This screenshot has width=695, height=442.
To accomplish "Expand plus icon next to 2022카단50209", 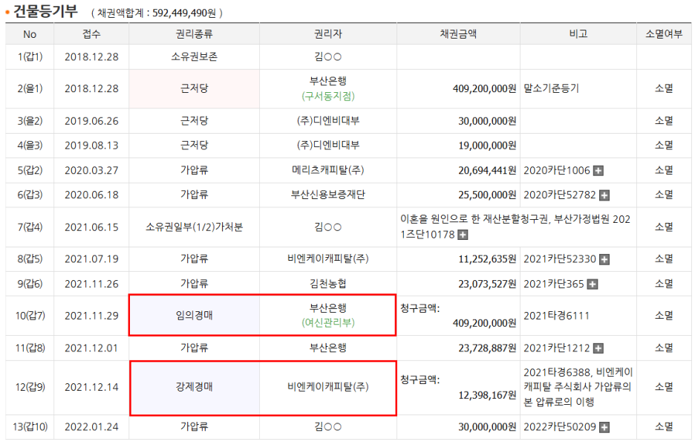I will (604, 427).
